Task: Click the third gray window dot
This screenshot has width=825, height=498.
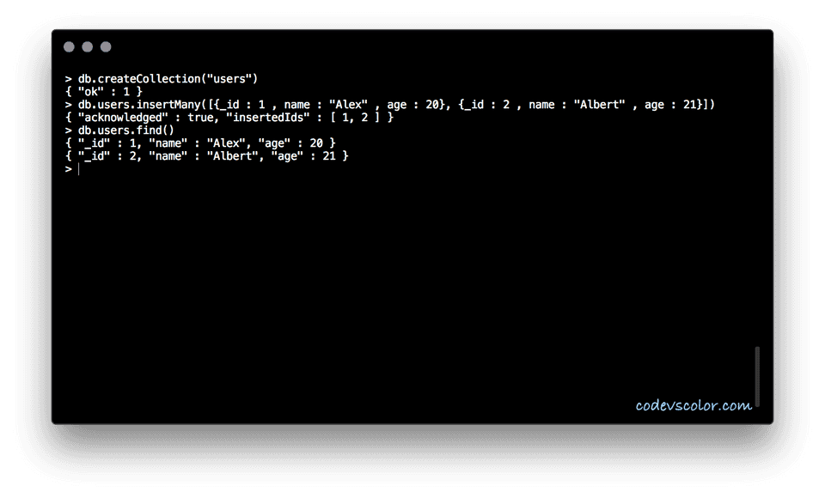Action: (x=106, y=47)
